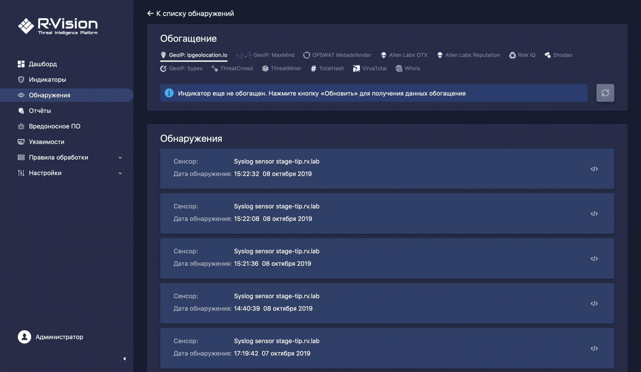The image size is (641, 372).
Task: Go back via К списку обнаружений link
Action: [190, 13]
